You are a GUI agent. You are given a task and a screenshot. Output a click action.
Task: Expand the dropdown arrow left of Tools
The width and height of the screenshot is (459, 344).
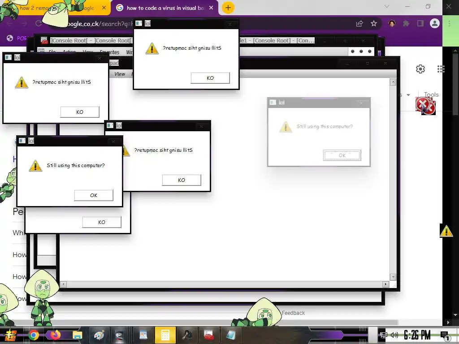(408, 95)
